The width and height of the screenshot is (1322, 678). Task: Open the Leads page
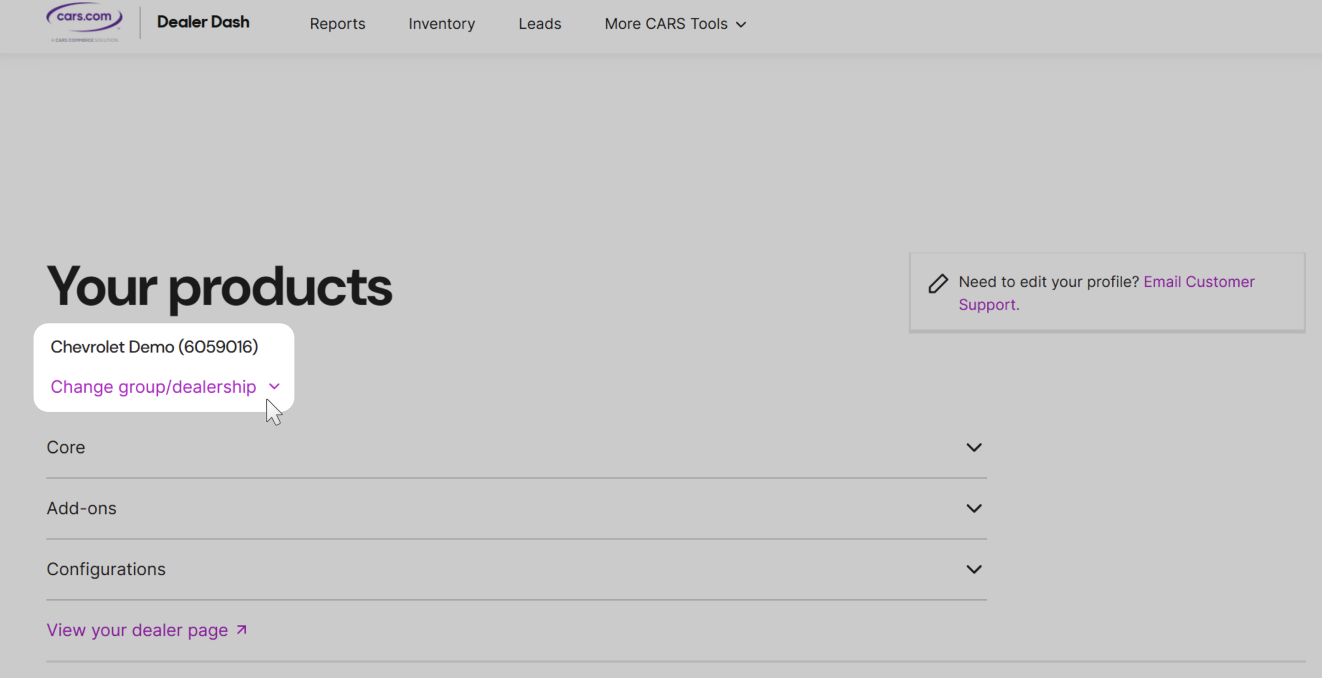tap(540, 24)
